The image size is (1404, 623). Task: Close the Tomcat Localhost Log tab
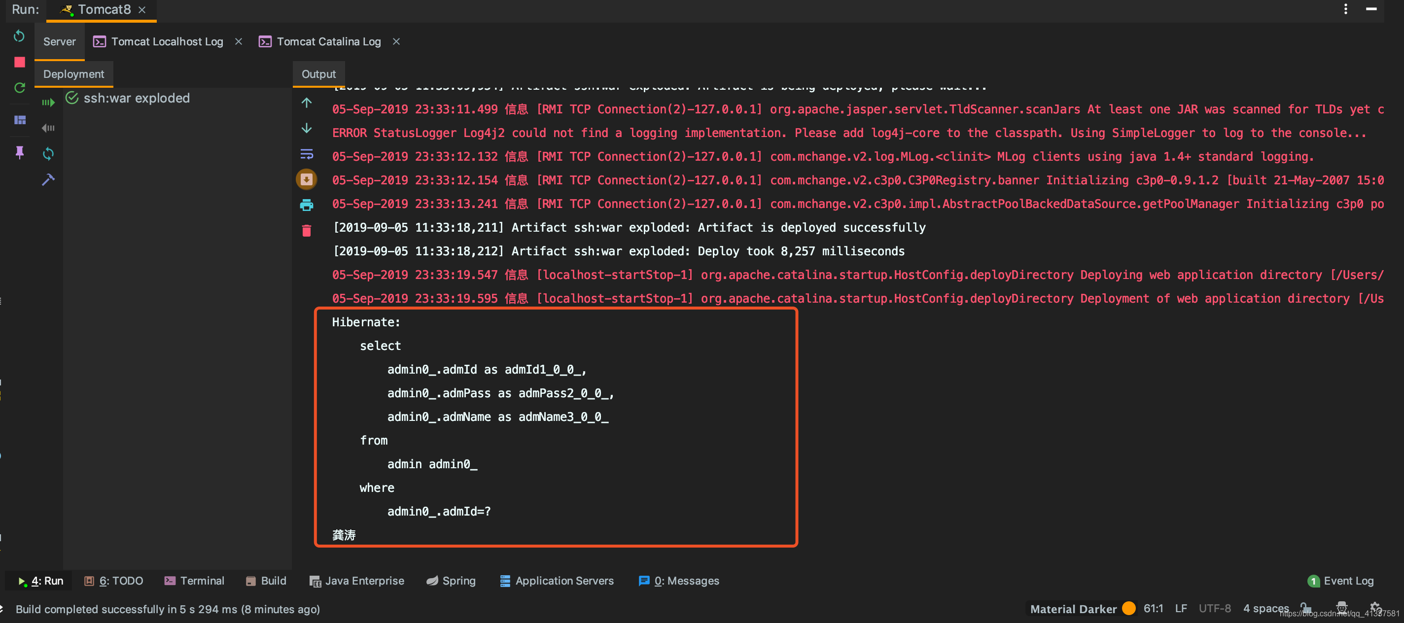pyautogui.click(x=238, y=41)
